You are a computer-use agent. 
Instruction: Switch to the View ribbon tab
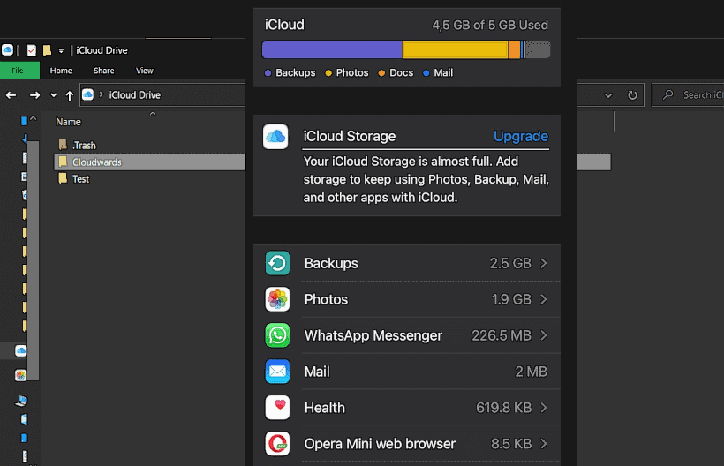[x=145, y=71]
